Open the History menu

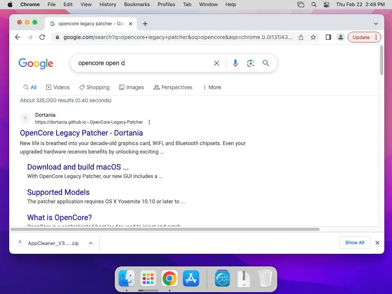point(108,5)
